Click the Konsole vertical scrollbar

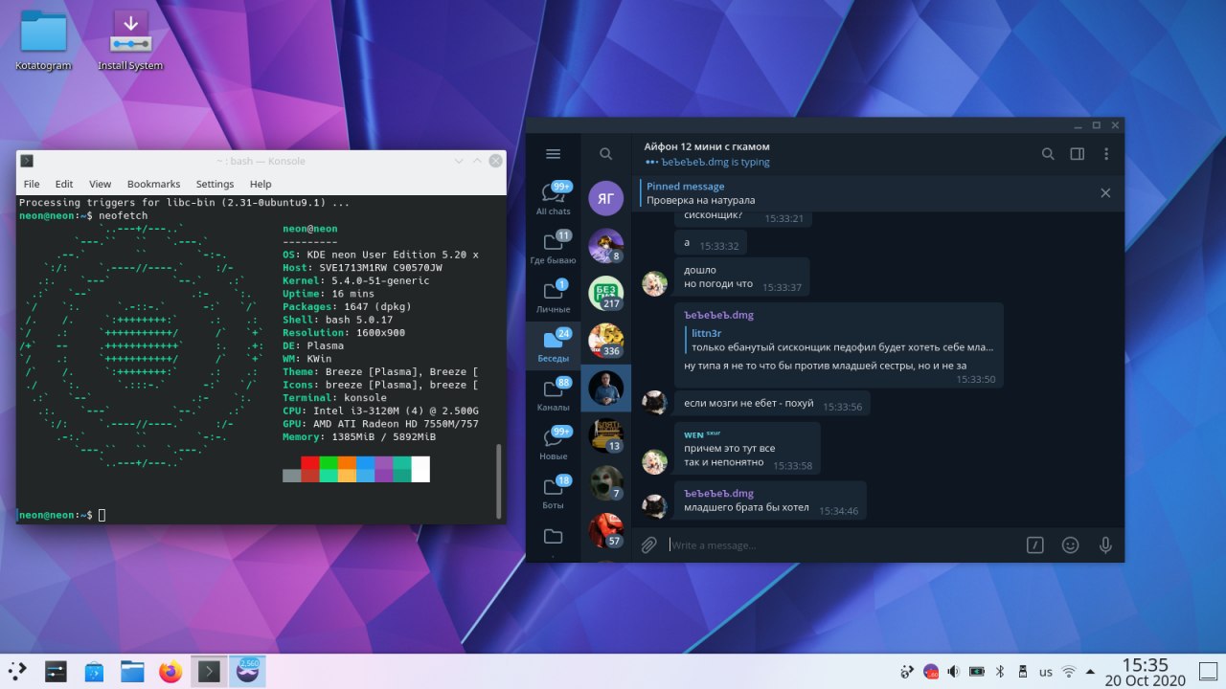(x=497, y=480)
